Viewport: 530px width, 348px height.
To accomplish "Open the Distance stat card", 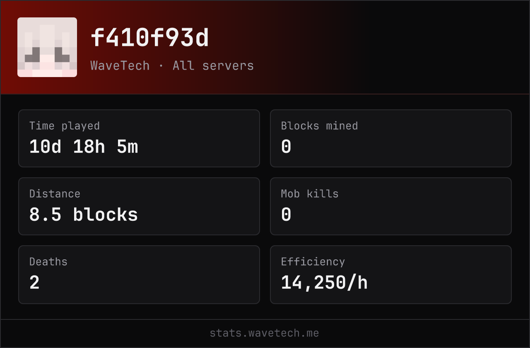I will click(139, 206).
